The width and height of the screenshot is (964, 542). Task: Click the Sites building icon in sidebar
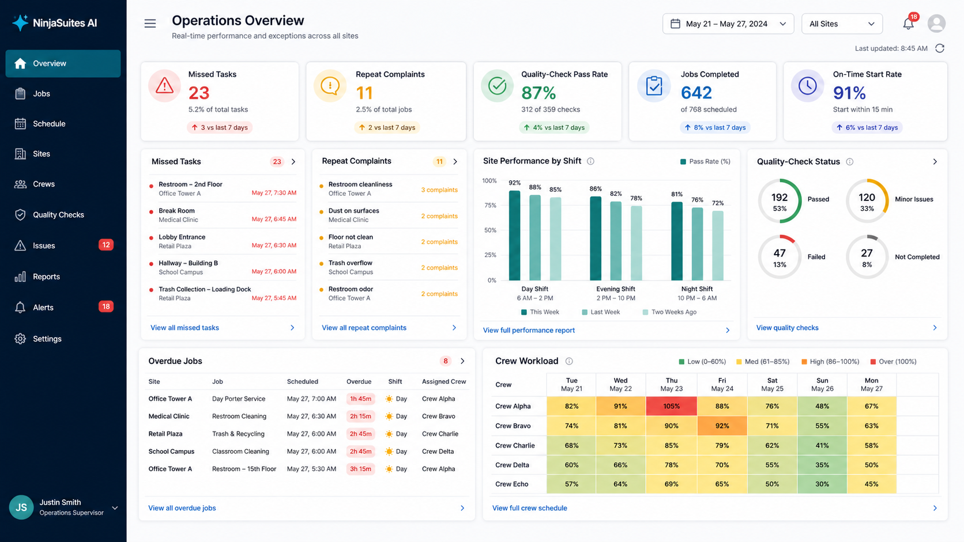pos(20,154)
